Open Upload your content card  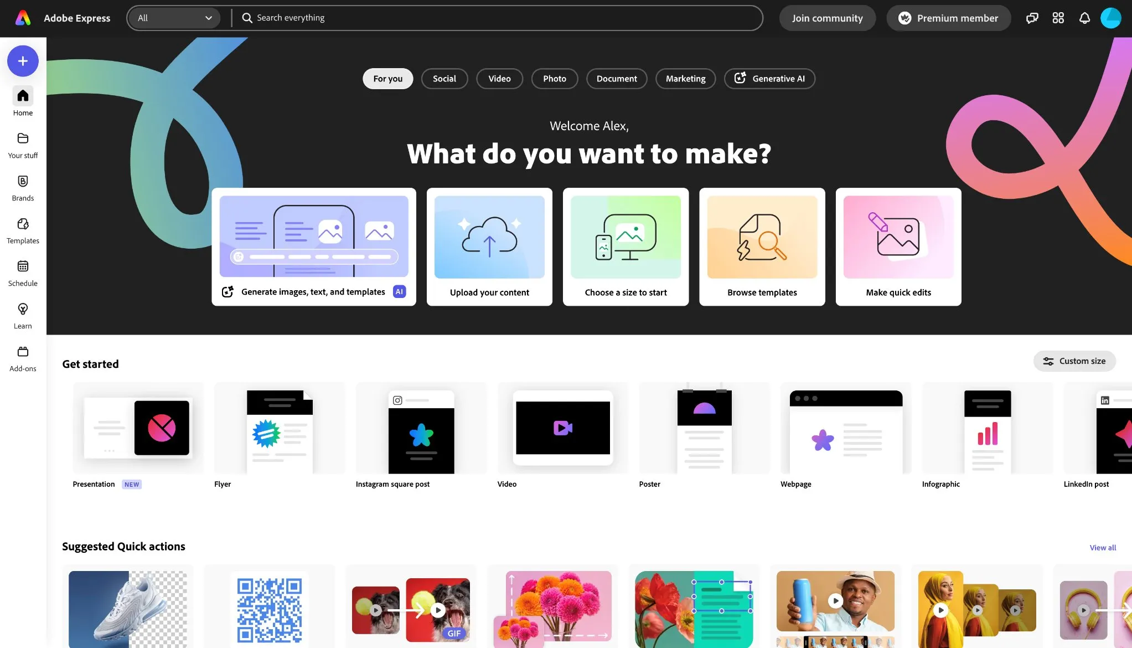point(489,247)
